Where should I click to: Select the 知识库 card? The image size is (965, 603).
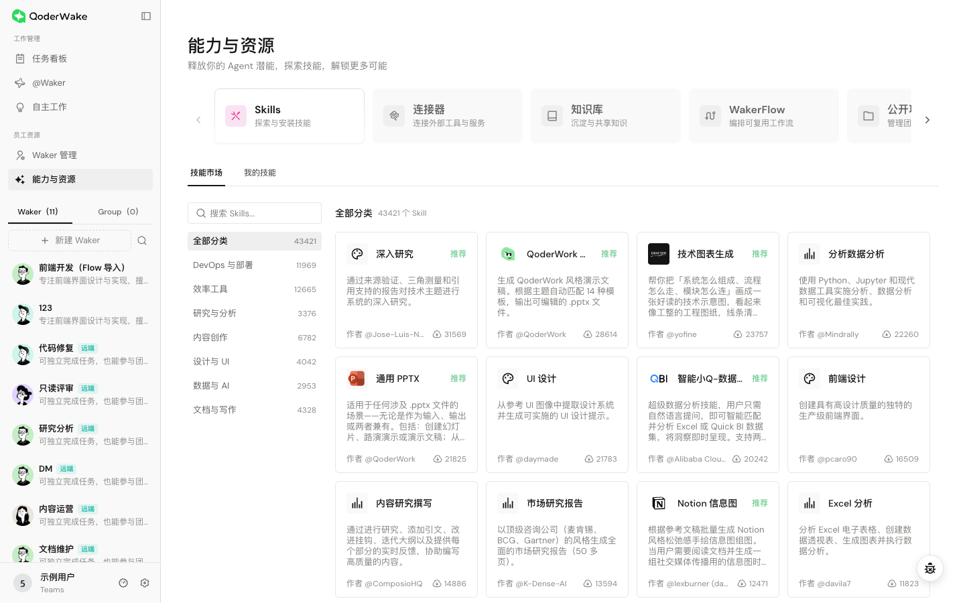coord(606,116)
